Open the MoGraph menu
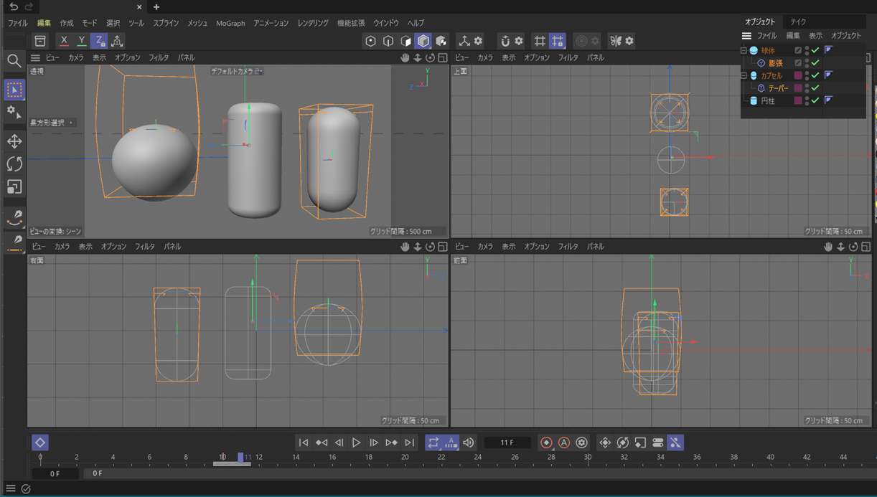Viewport: 877px width, 497px height. coord(230,23)
